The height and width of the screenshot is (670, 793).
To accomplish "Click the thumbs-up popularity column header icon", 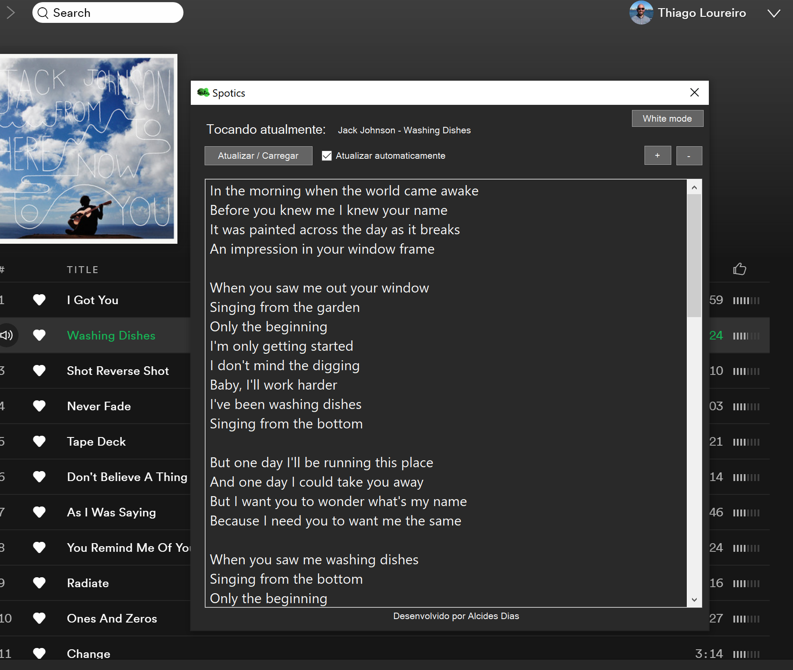I will [739, 269].
